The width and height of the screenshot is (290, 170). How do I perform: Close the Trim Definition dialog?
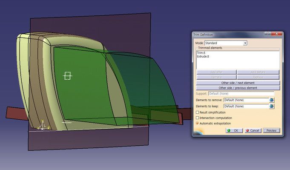[276, 34]
